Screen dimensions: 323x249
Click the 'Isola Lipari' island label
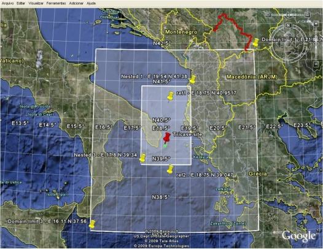[56, 194]
